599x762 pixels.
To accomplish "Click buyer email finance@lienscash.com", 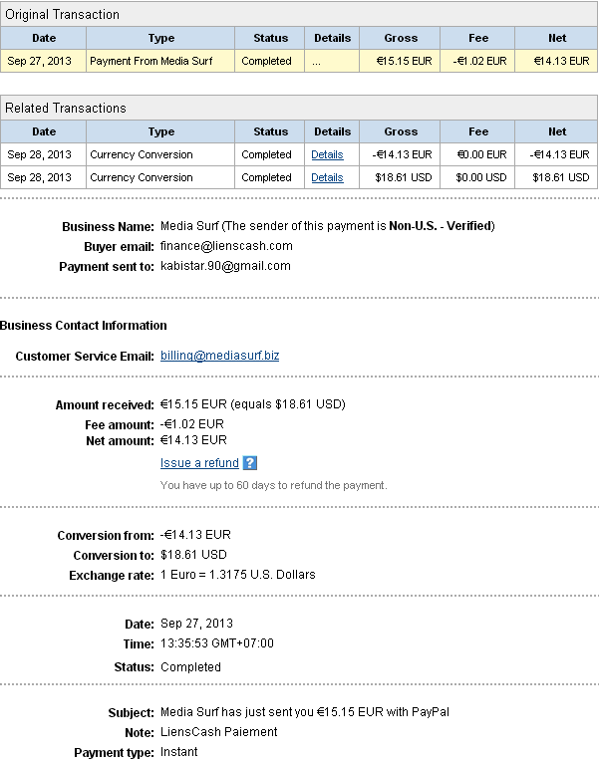I will click(226, 246).
